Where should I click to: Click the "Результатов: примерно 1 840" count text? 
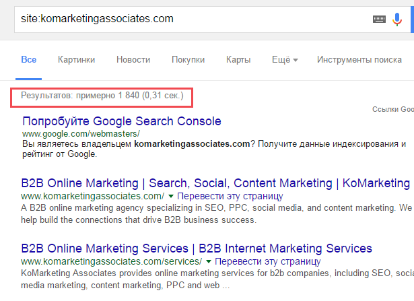point(102,96)
